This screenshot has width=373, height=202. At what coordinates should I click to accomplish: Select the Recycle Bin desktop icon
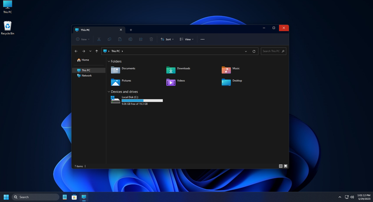[x=8, y=28]
